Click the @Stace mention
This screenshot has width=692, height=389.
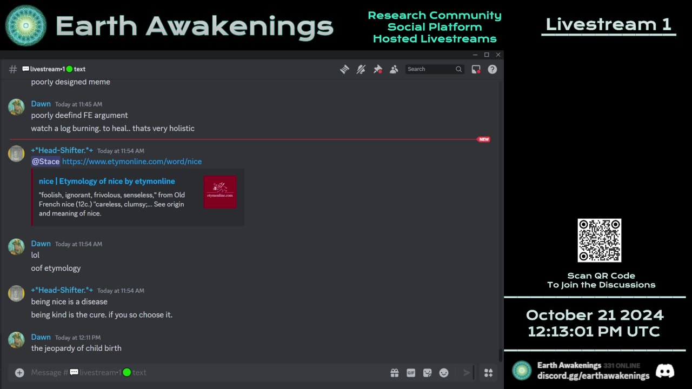point(45,162)
